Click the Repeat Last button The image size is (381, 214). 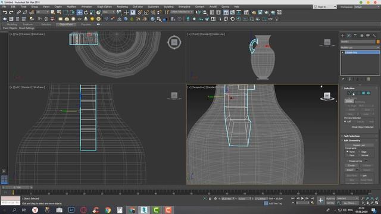pyautogui.click(x=359, y=145)
